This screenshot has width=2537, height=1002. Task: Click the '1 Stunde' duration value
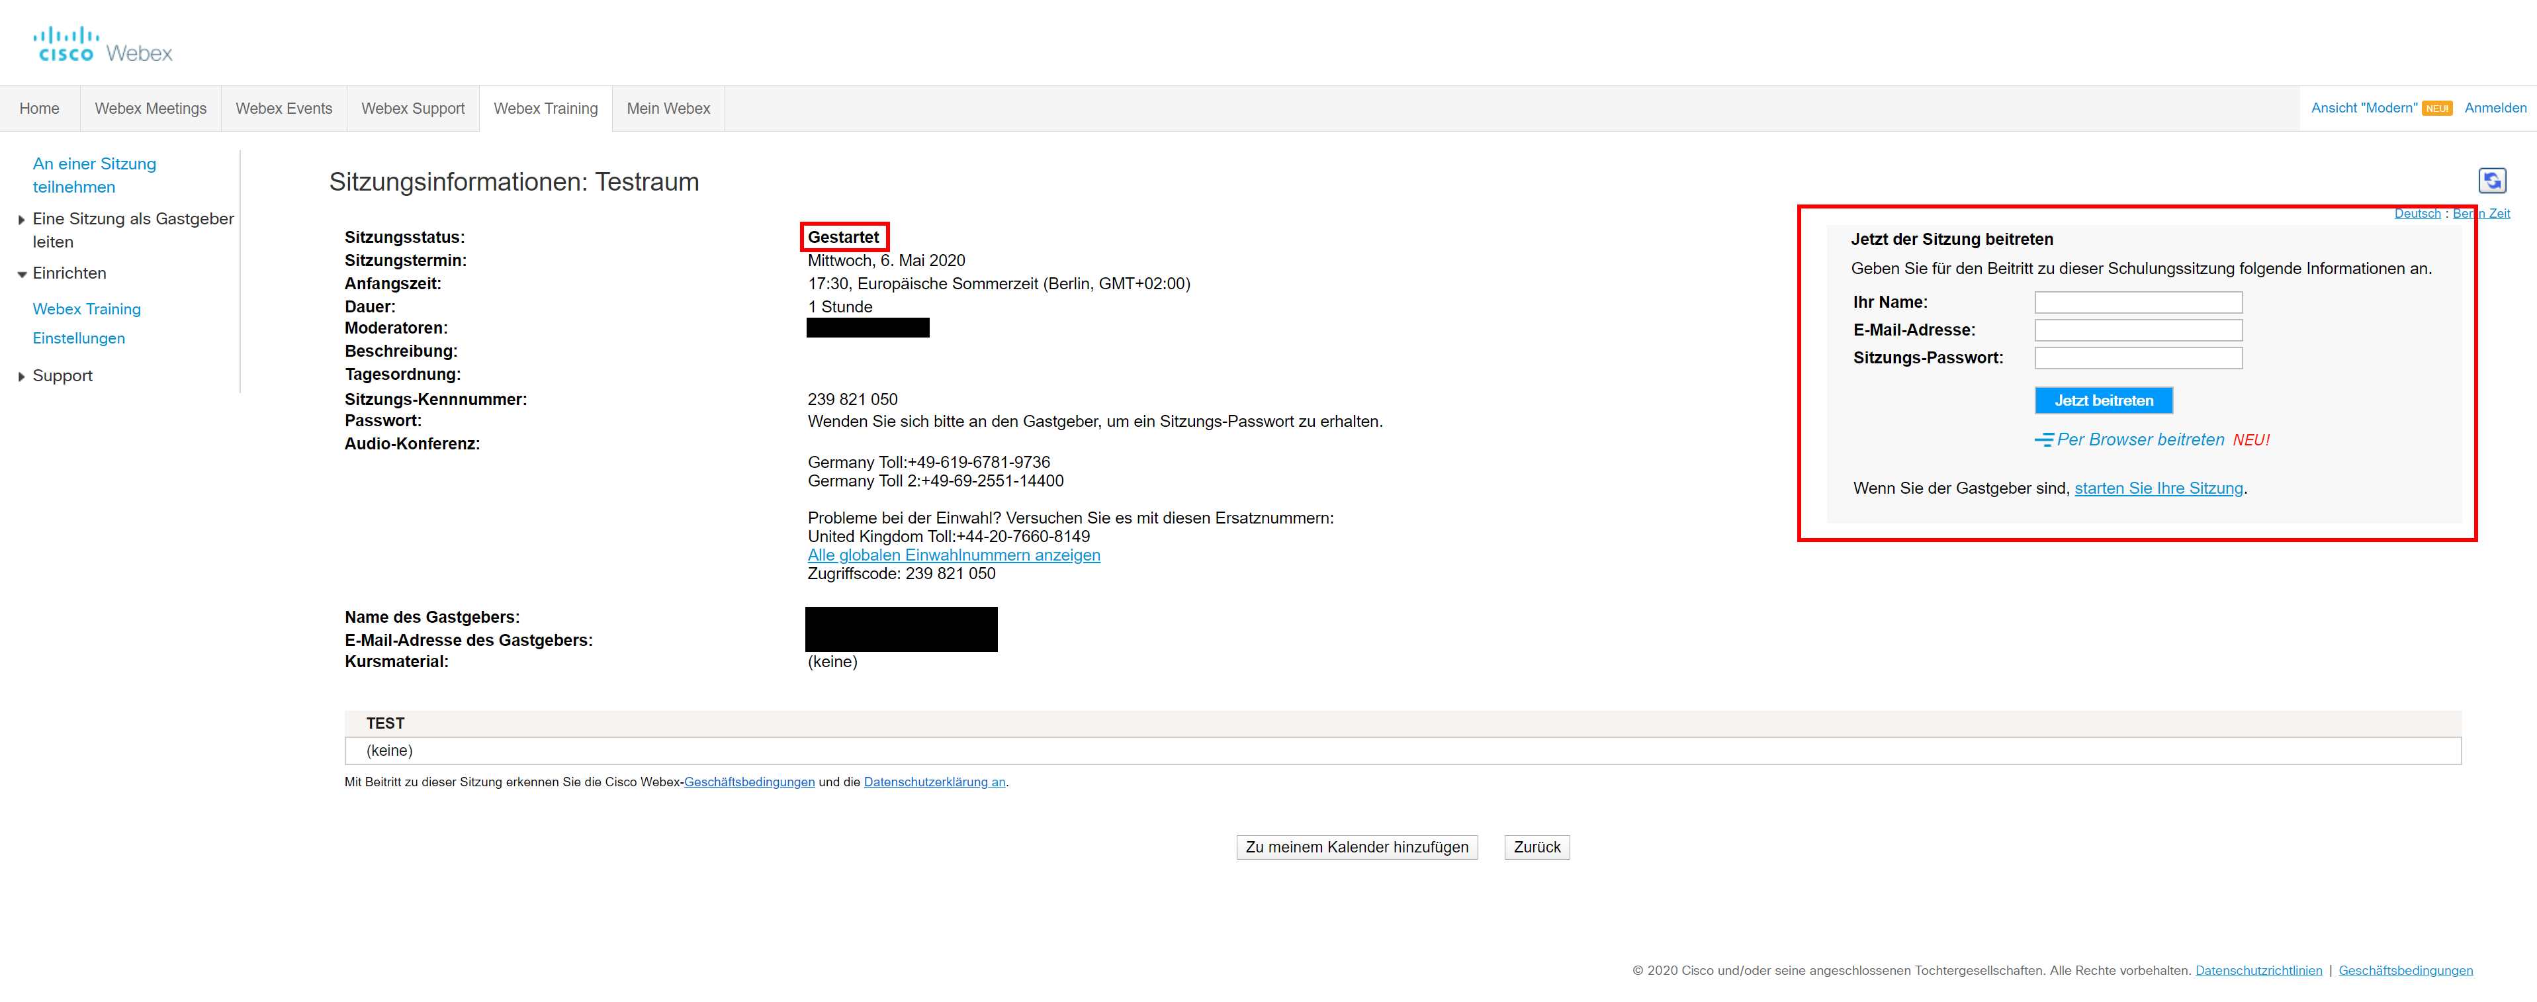(840, 307)
